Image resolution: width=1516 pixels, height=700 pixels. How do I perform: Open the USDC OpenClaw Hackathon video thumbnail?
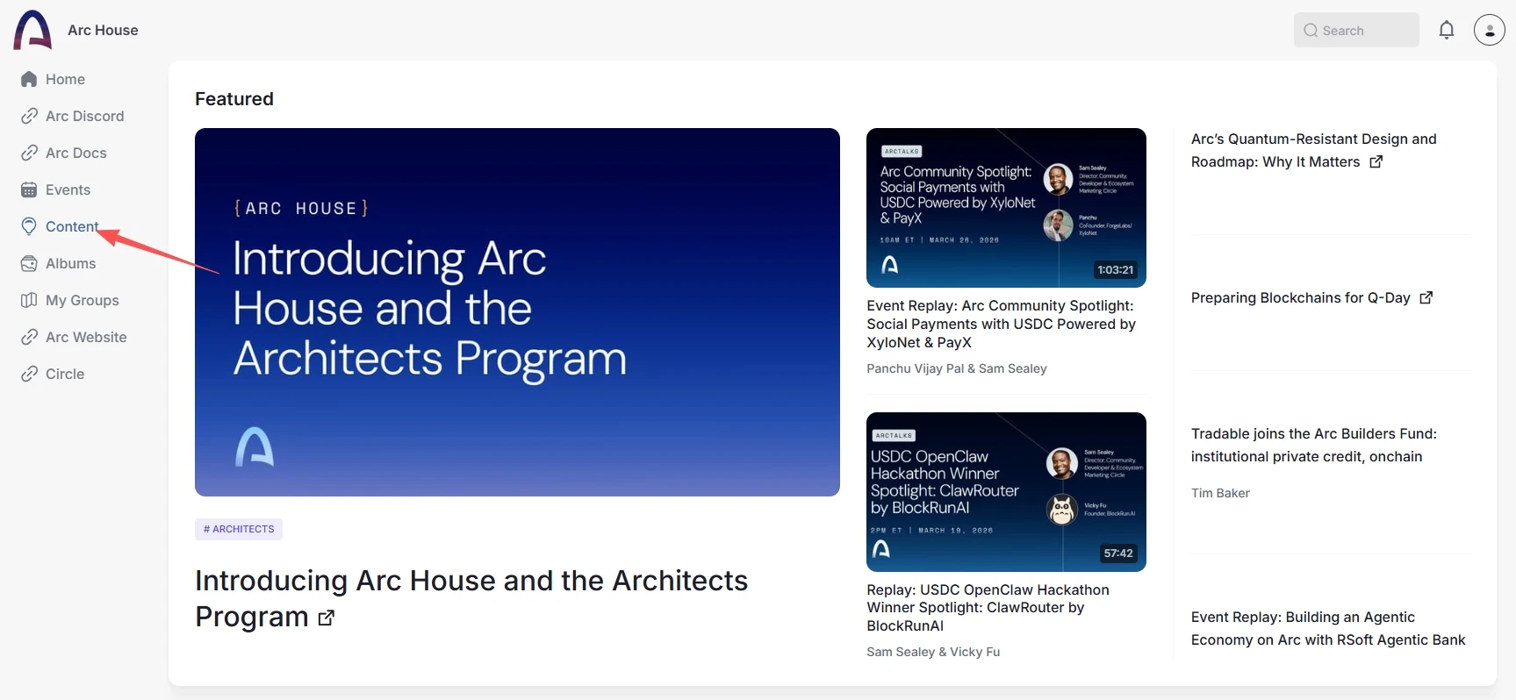click(x=1006, y=492)
